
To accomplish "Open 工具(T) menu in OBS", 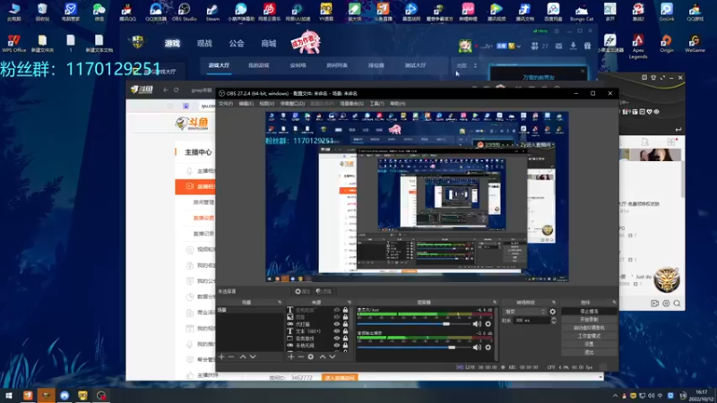I will pyautogui.click(x=376, y=104).
